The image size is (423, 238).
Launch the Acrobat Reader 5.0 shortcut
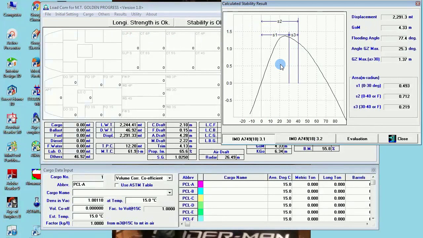[x=12, y=125]
